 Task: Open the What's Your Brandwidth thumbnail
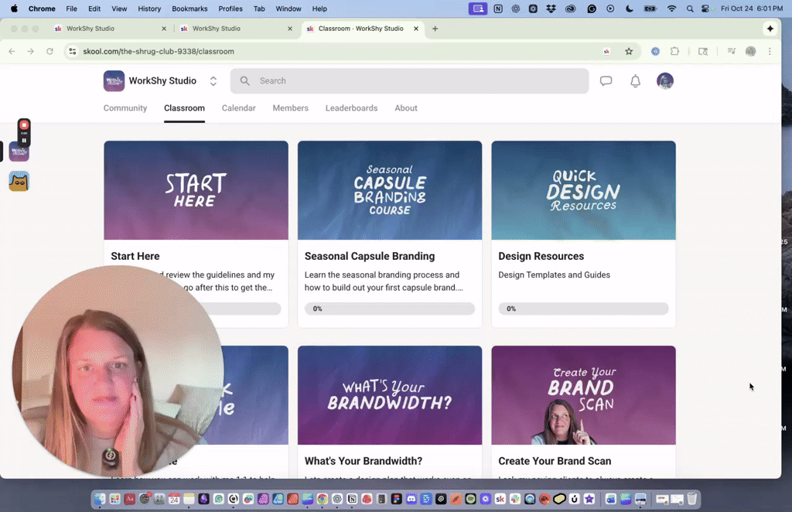[390, 395]
